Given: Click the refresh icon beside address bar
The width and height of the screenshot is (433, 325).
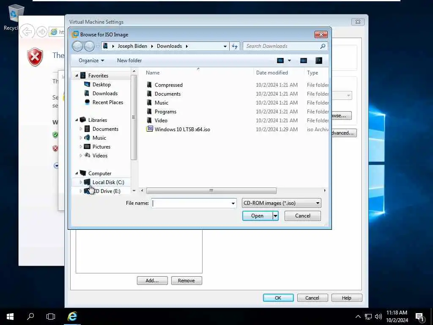Looking at the screenshot, I should pos(234,46).
